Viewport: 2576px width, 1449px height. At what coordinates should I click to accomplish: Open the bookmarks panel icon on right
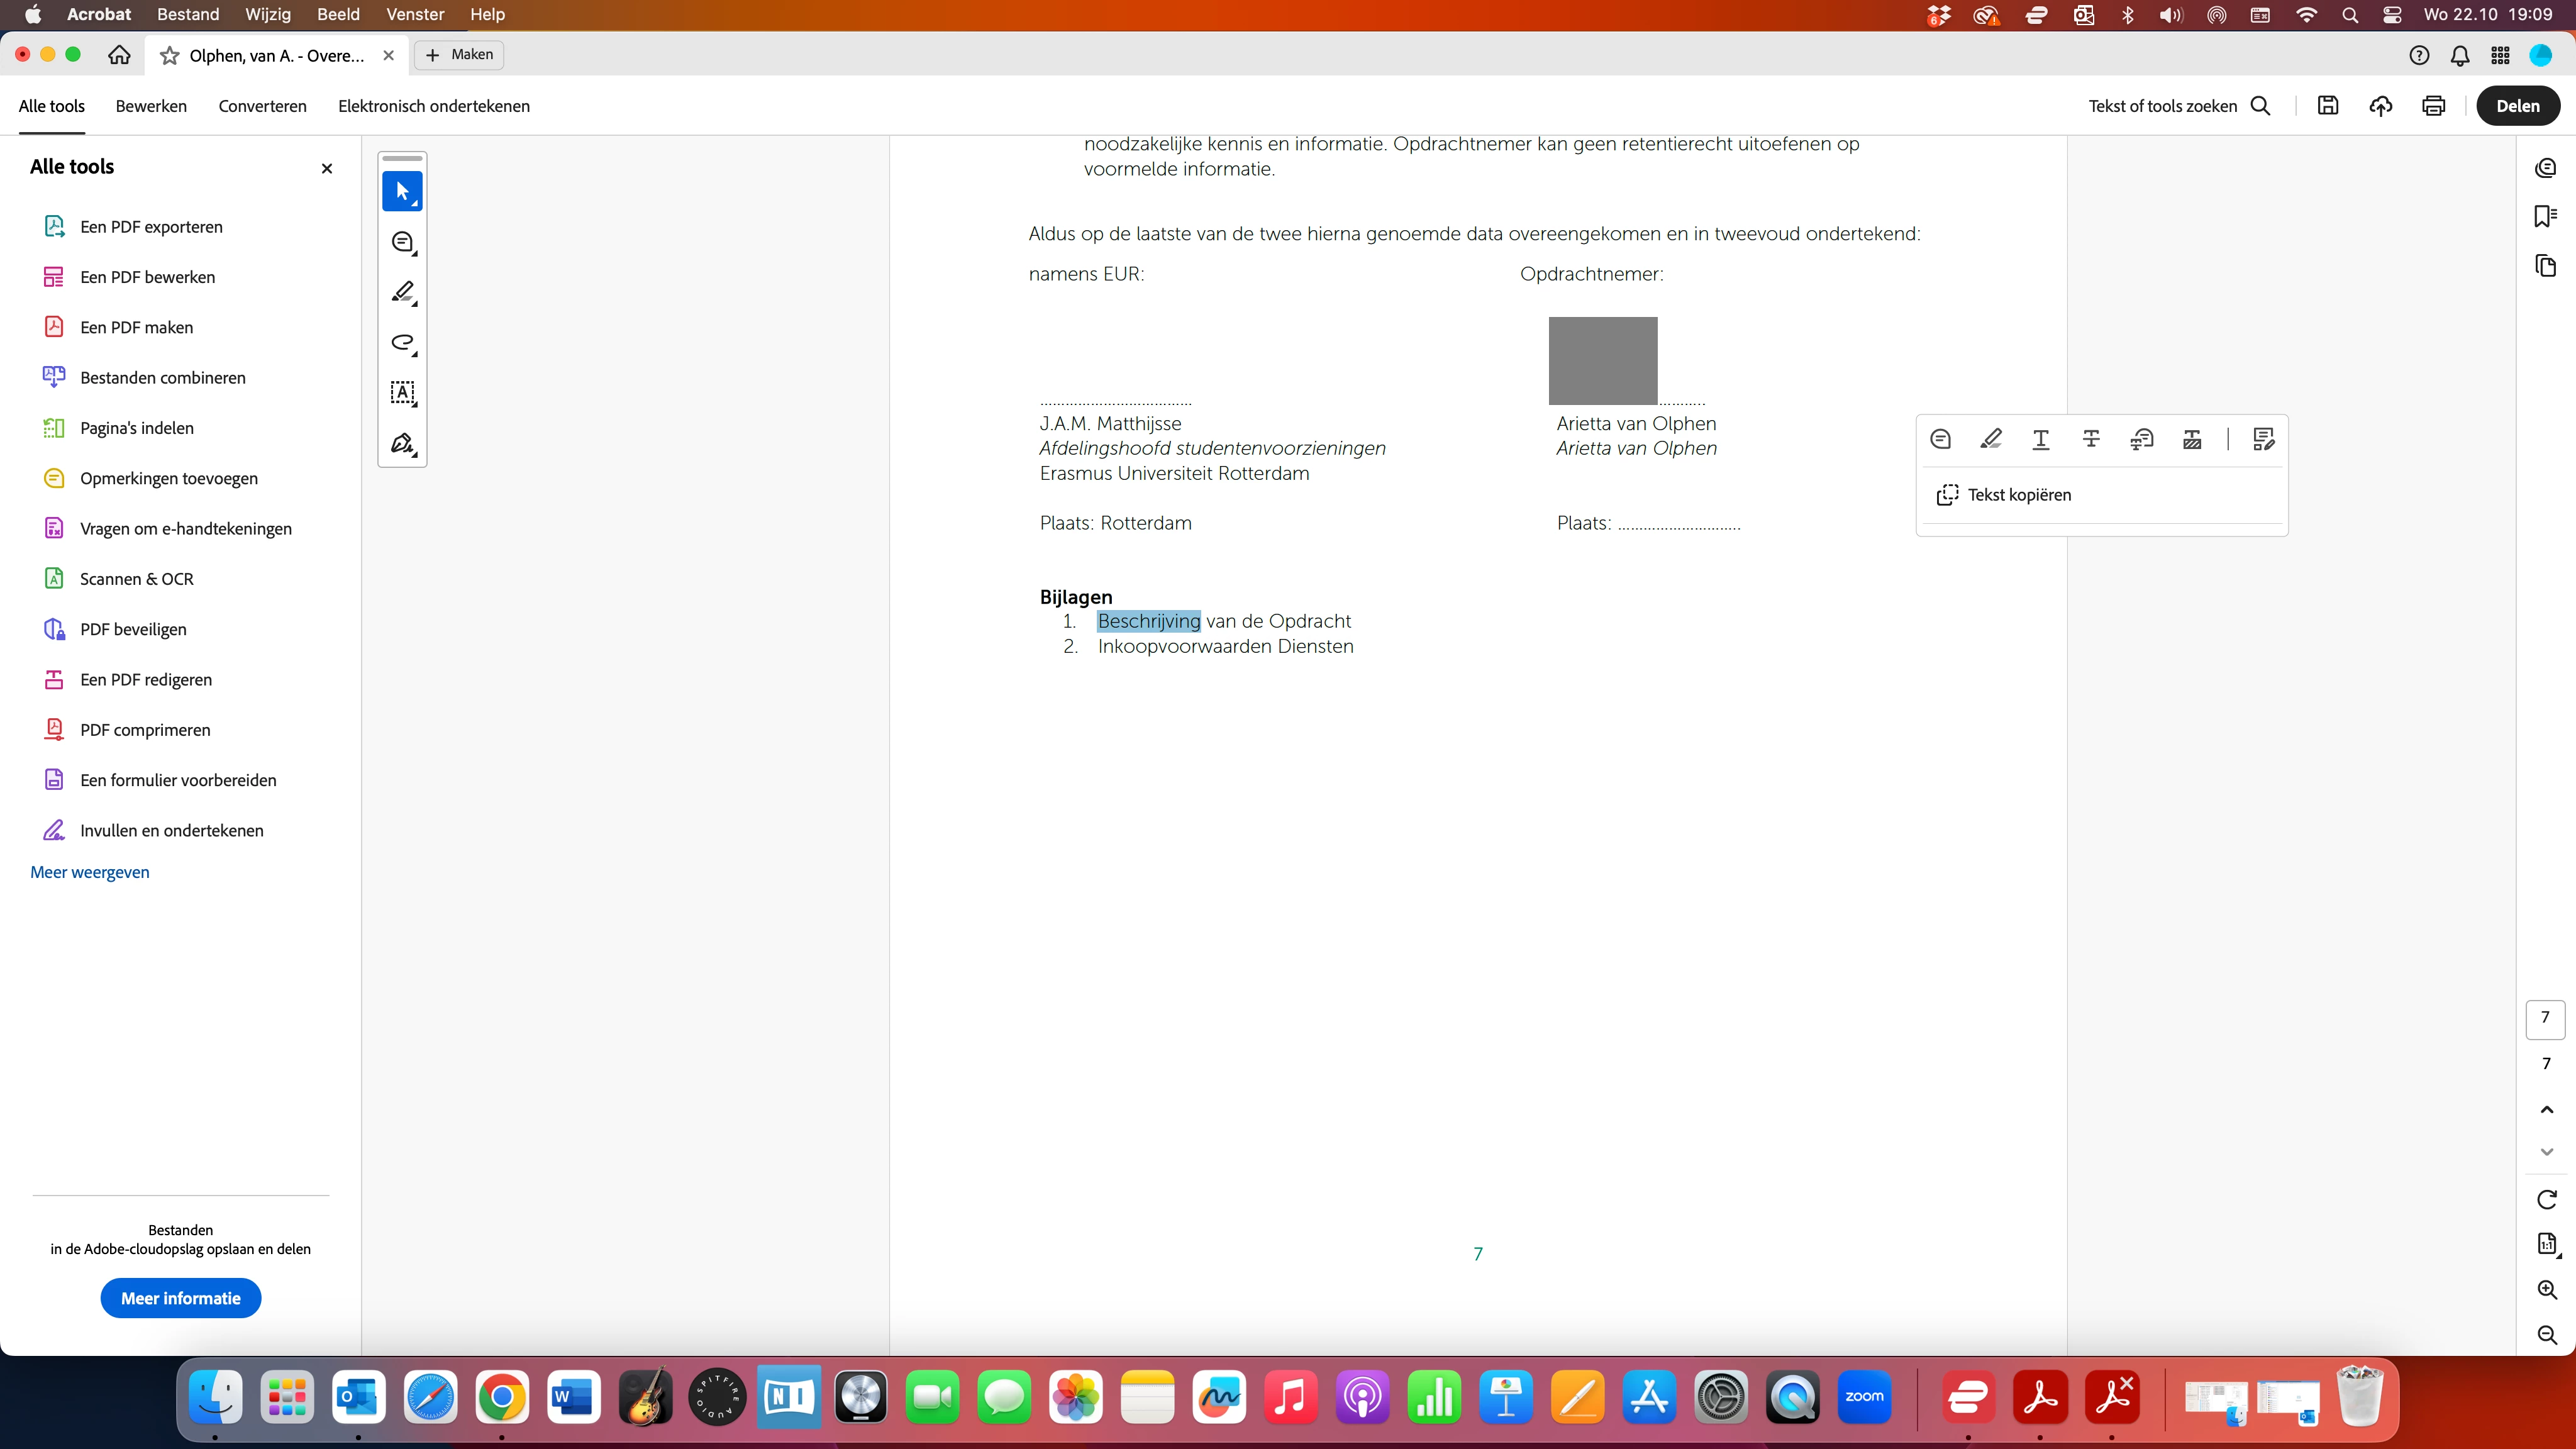pyautogui.click(x=2546, y=216)
